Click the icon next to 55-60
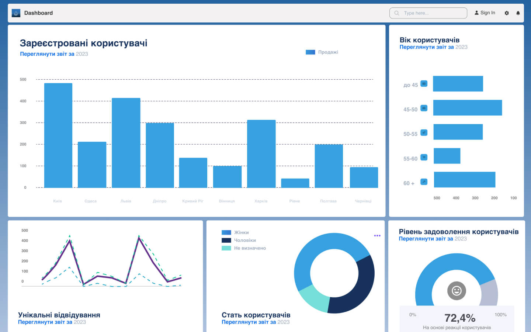This screenshot has width=531, height=332. [x=424, y=157]
